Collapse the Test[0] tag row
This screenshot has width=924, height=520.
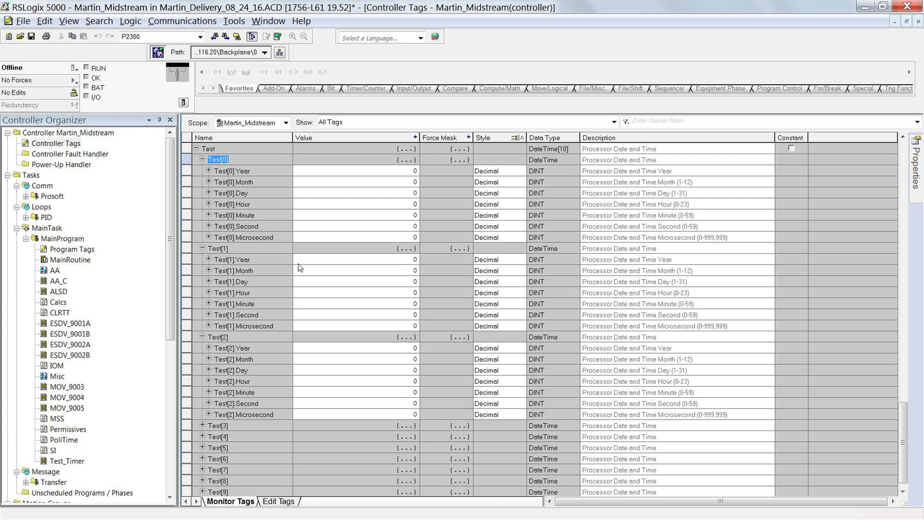click(x=202, y=159)
